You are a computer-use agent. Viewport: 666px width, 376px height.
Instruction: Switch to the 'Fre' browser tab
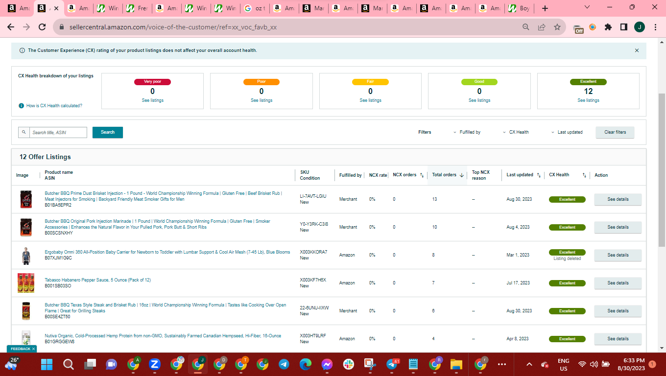136,8
